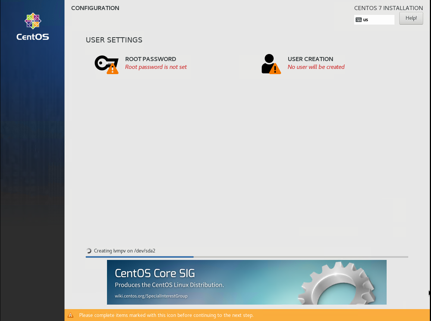The width and height of the screenshot is (431, 321).
Task: Open the wiki.centos.org/SpecialInterestGroup link
Action: click(151, 296)
